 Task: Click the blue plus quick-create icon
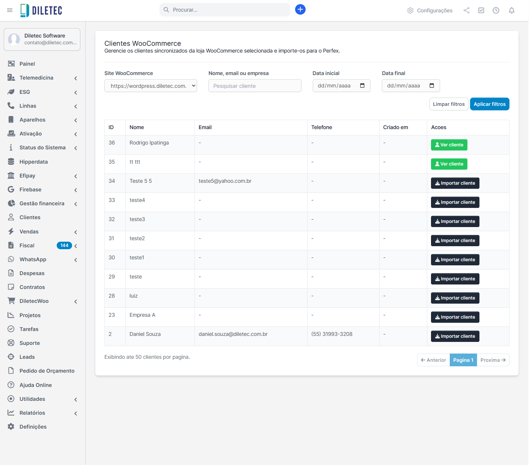click(x=300, y=10)
